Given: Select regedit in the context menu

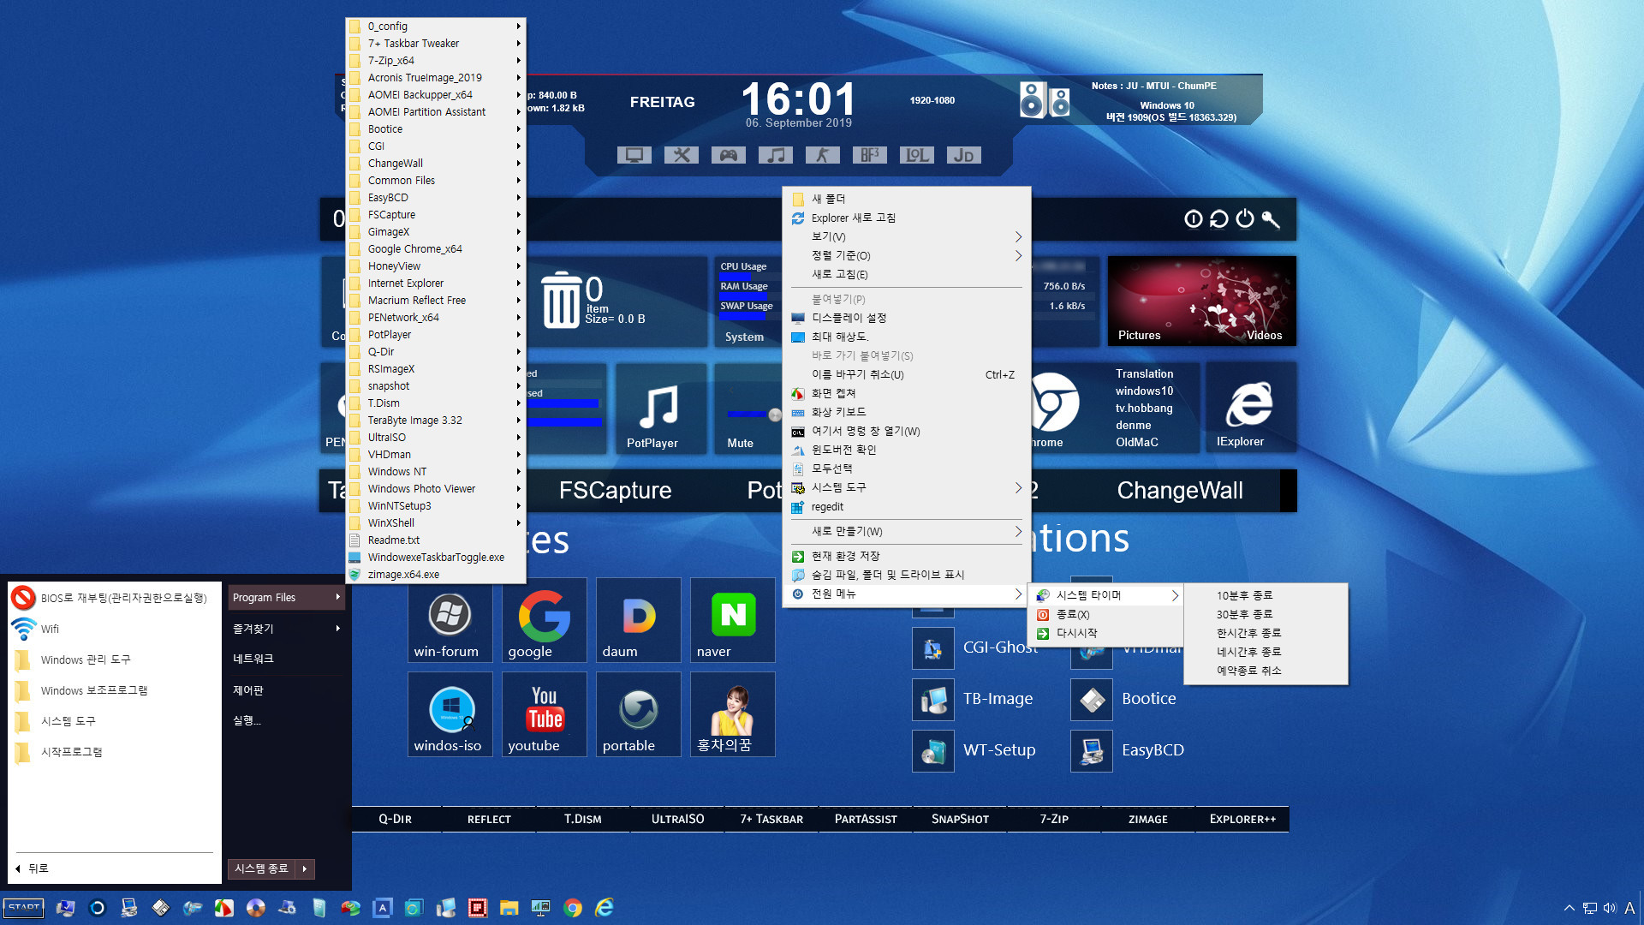Looking at the screenshot, I should point(907,506).
